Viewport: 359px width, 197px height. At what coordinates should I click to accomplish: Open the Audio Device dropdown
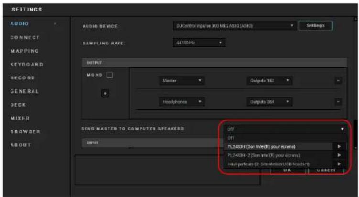[234, 26]
